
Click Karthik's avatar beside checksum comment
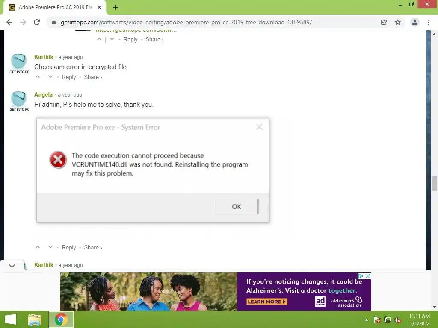tap(19, 63)
